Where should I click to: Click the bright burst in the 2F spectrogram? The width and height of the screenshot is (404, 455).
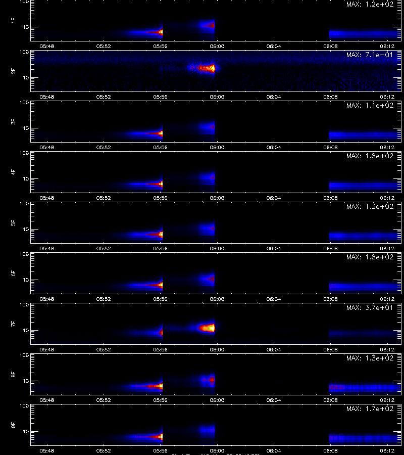point(205,68)
